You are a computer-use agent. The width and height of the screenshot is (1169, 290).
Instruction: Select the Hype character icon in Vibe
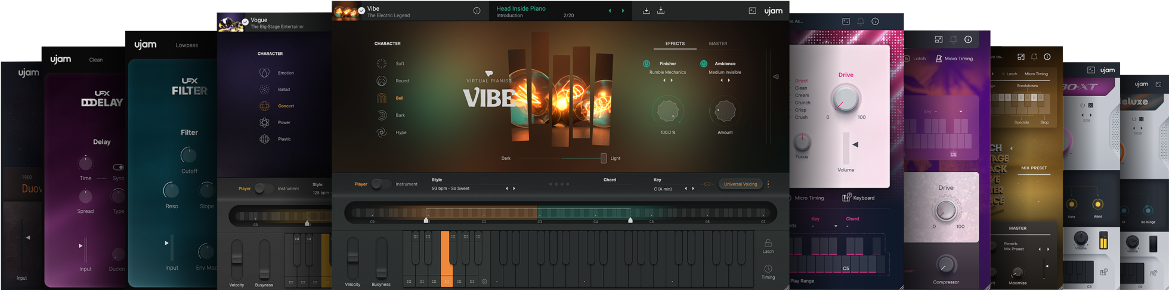point(382,132)
